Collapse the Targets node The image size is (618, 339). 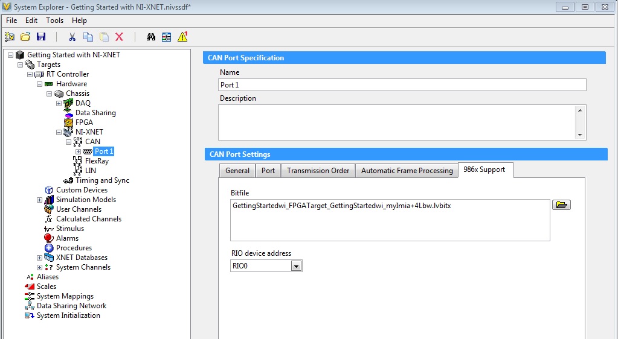[x=20, y=65]
